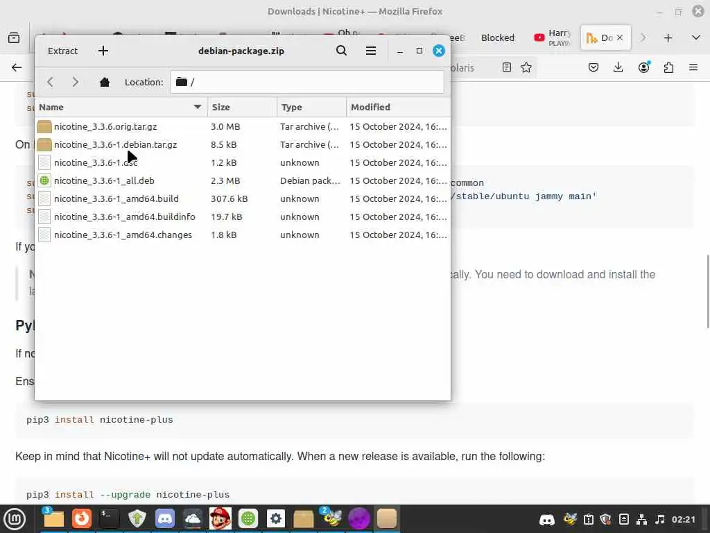Click Firefox page vertical scrollbar

(707, 291)
